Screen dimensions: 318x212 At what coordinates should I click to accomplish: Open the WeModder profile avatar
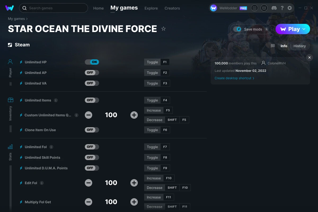click(x=213, y=8)
